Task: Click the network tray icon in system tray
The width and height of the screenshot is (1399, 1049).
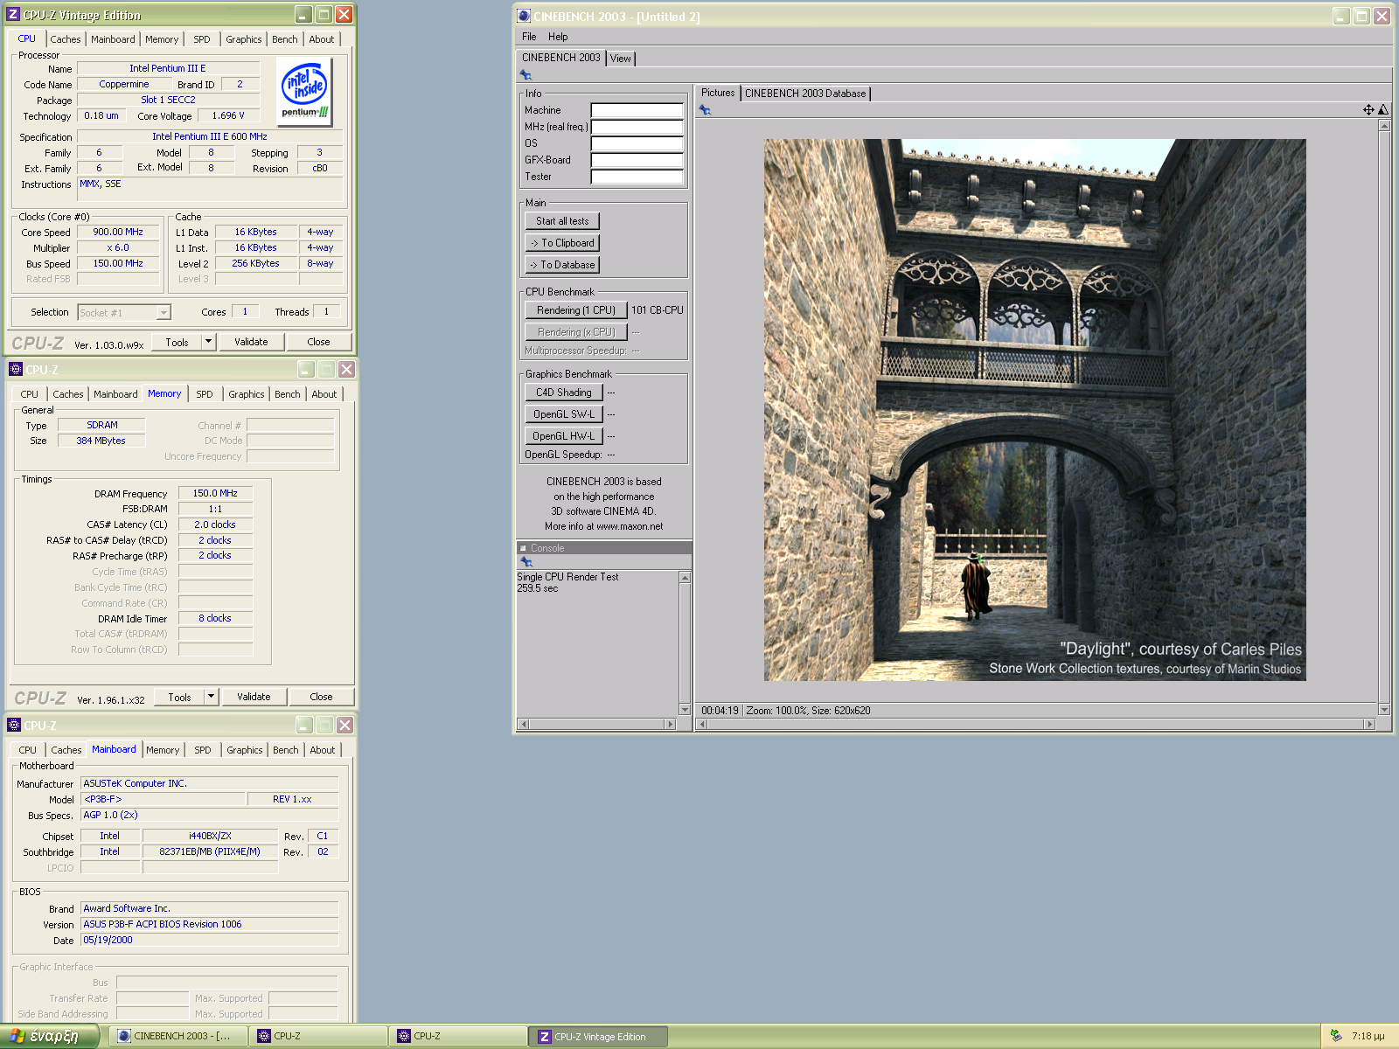Action: [x=1336, y=1036]
